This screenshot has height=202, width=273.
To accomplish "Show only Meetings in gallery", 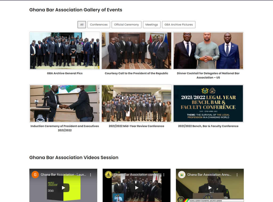I will click(x=152, y=24).
